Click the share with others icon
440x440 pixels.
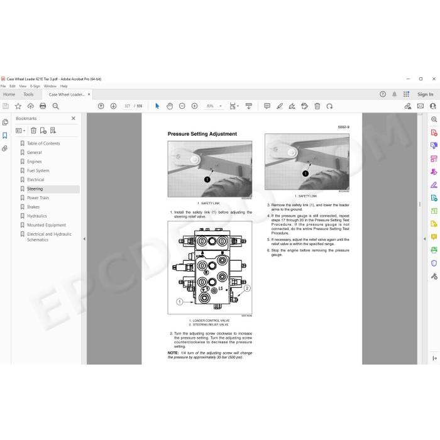coord(408,106)
